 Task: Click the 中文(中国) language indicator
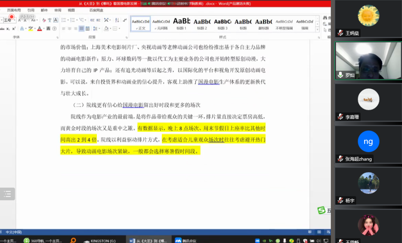(14, 232)
